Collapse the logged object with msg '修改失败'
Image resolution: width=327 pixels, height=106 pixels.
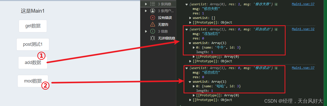(187, 4)
